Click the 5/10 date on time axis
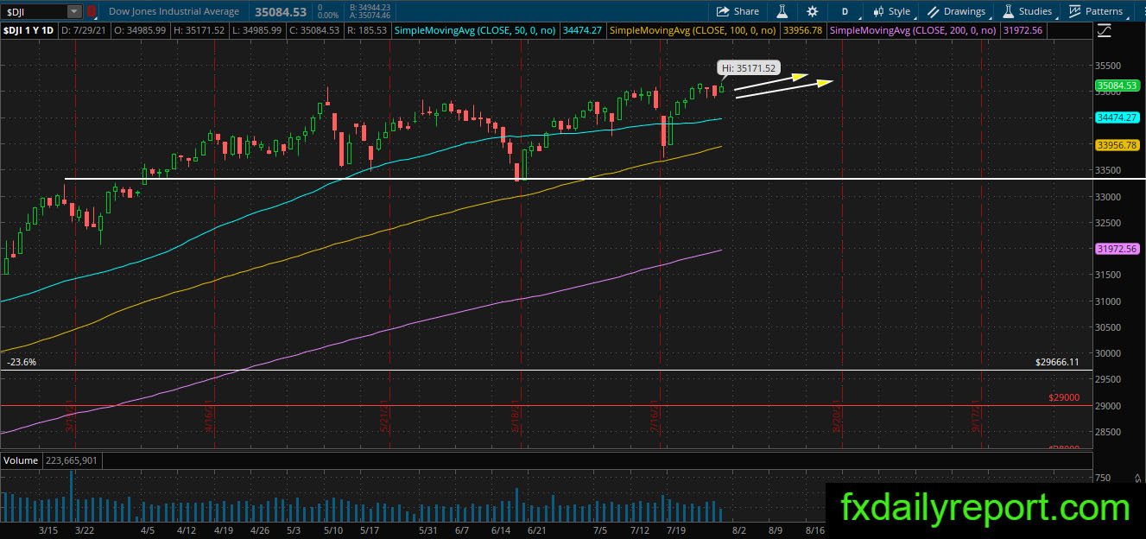This screenshot has width=1146, height=539. point(332,529)
